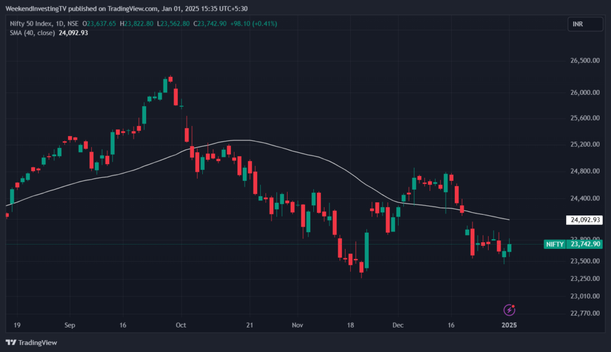Image resolution: width=611 pixels, height=352 pixels.
Task: Click the 23,250.00 price axis label
Action: pyautogui.click(x=585, y=279)
